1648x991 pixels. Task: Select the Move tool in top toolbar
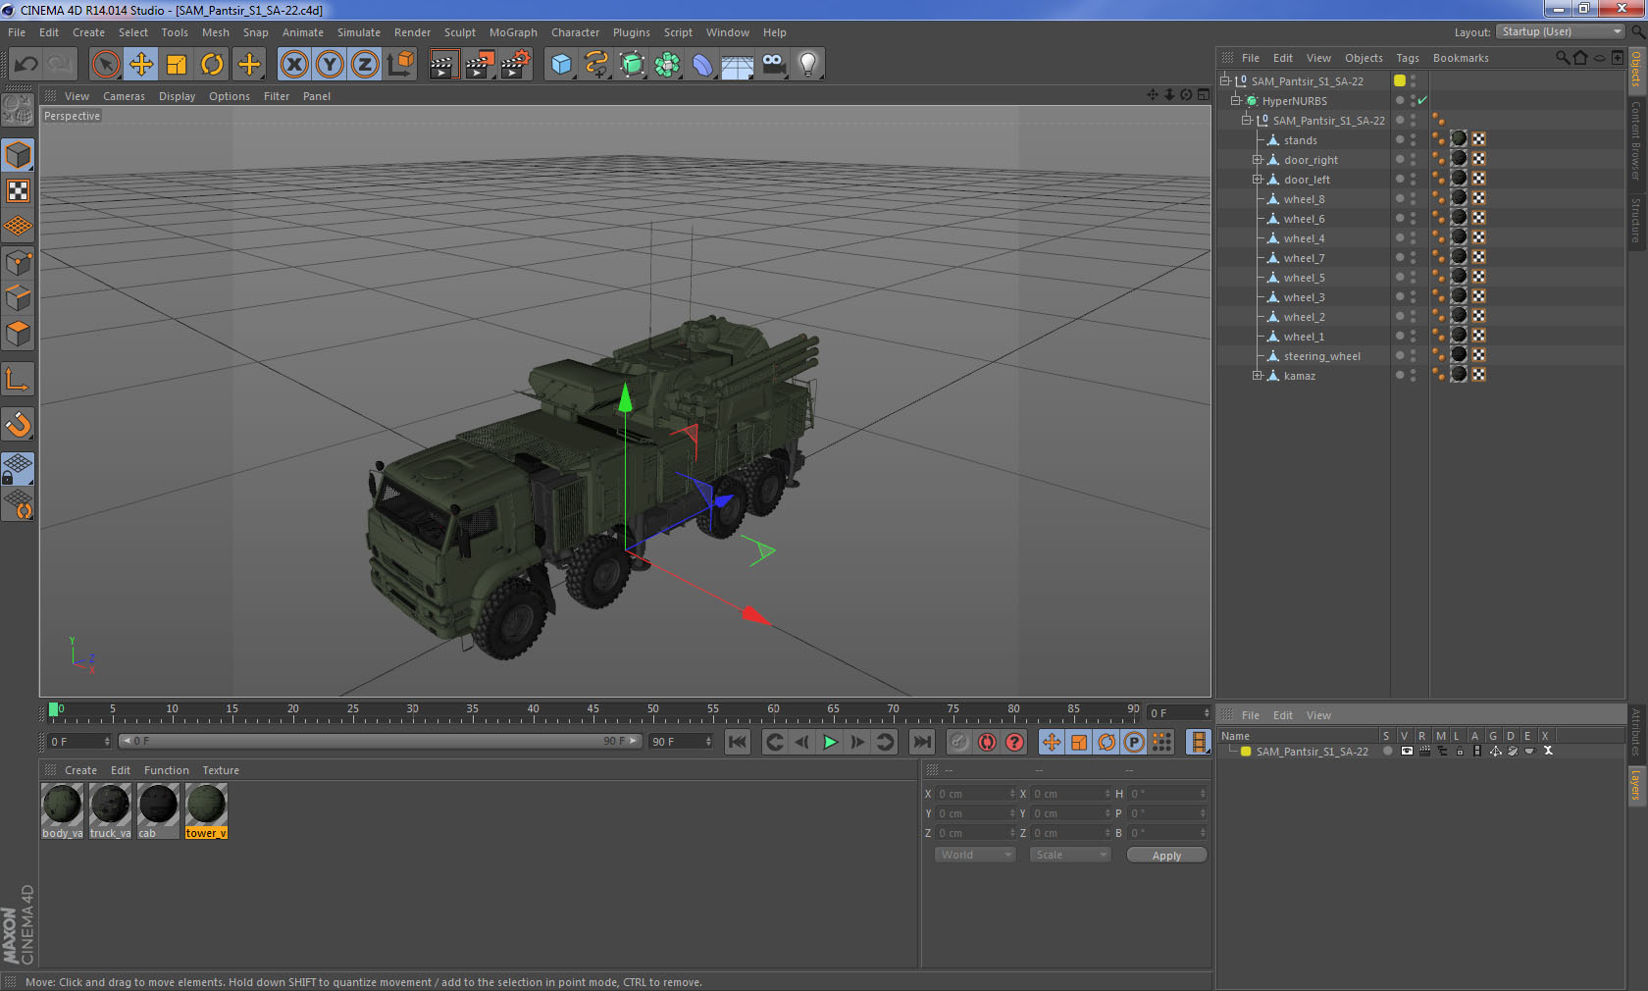[x=141, y=65]
